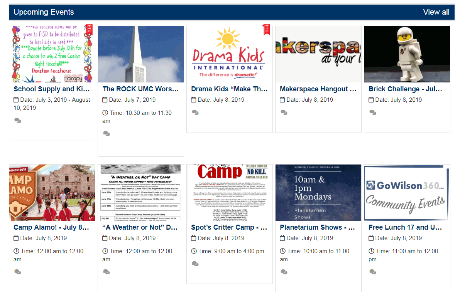
Task: Click calendar icon on Planetarium Shows date
Action: pyautogui.click(x=282, y=238)
